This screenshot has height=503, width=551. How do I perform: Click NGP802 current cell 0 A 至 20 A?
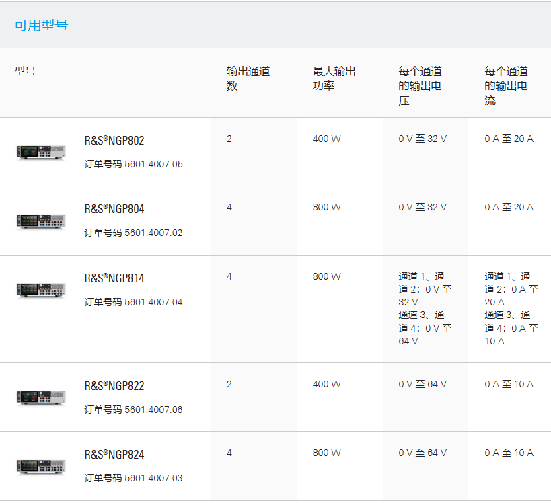pyautogui.click(x=509, y=139)
